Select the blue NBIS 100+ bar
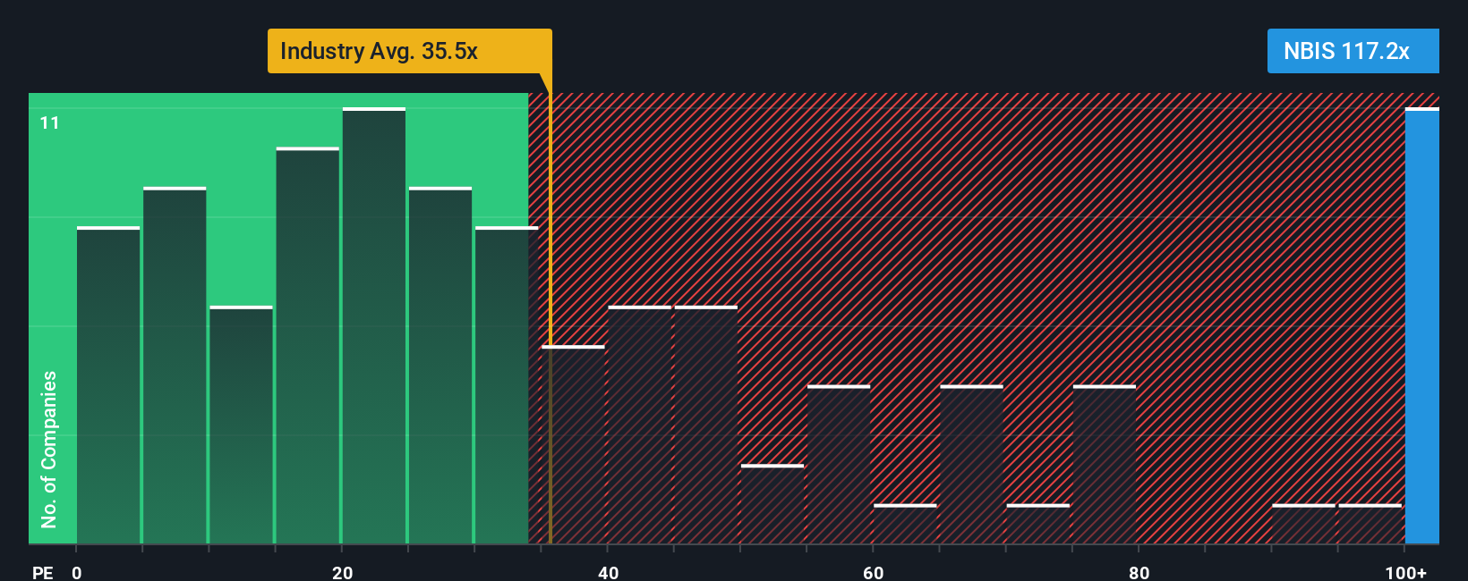The image size is (1468, 581). coord(1422,325)
